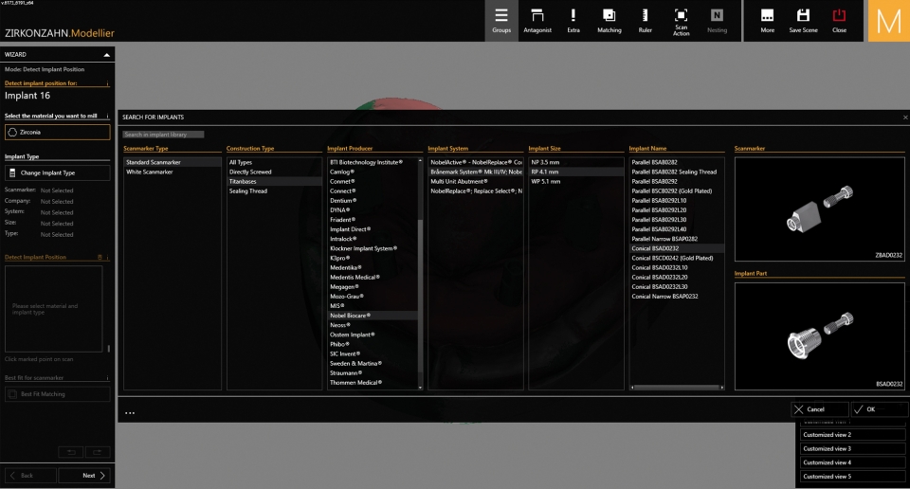Select Klockner Implant System producer
The width and height of the screenshot is (910, 489).
point(373,248)
